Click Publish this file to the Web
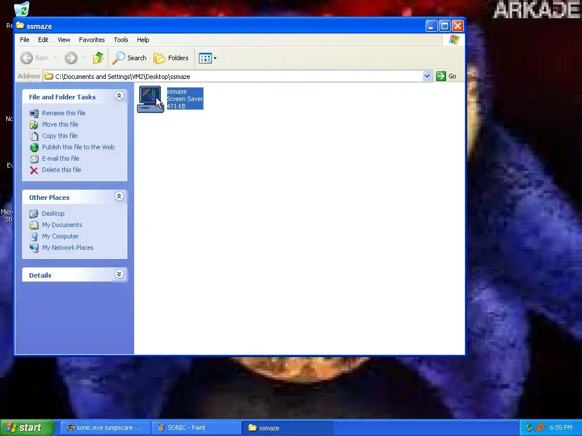Viewport: 582px width, 436px height. [x=78, y=147]
